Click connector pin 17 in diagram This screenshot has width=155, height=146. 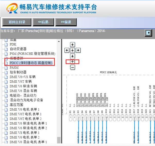point(135,118)
